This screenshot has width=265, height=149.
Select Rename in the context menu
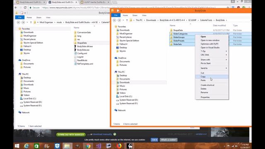click(204, 93)
